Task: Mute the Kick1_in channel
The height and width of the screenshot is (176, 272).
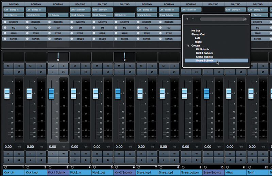Action: pyautogui.click(x=8, y=66)
